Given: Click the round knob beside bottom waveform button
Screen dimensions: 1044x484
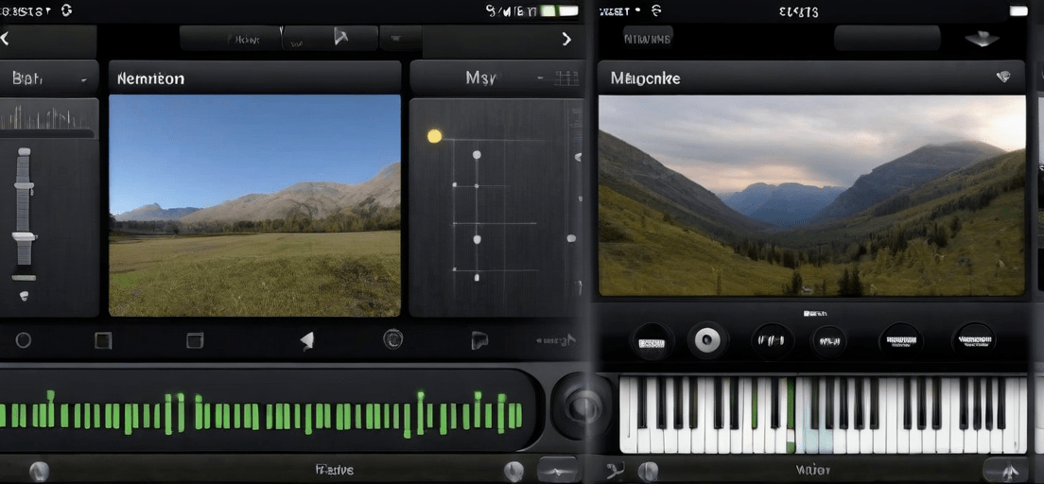Looking at the screenshot, I should [513, 471].
